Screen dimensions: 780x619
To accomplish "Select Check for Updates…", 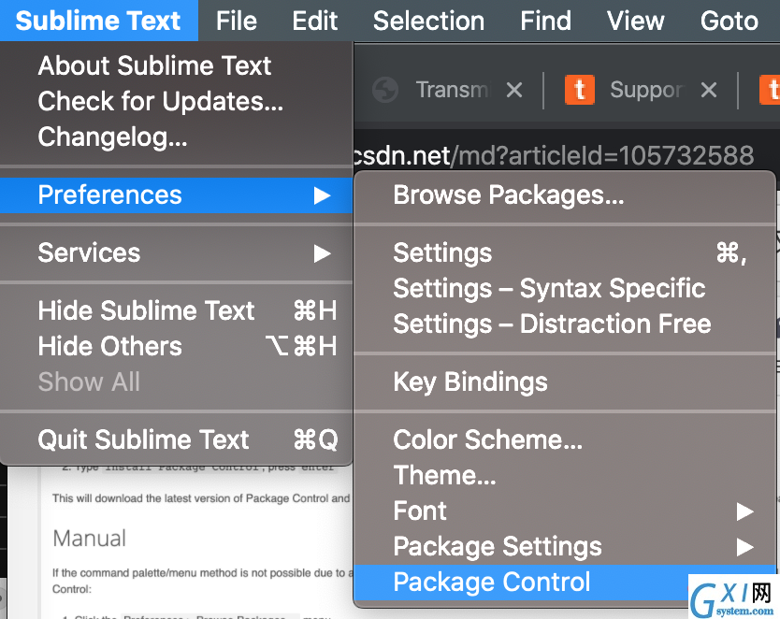I will (x=176, y=101).
